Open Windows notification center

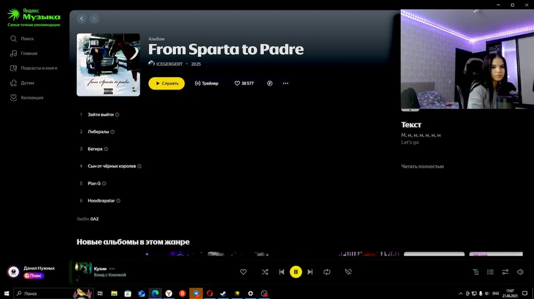[525, 294]
